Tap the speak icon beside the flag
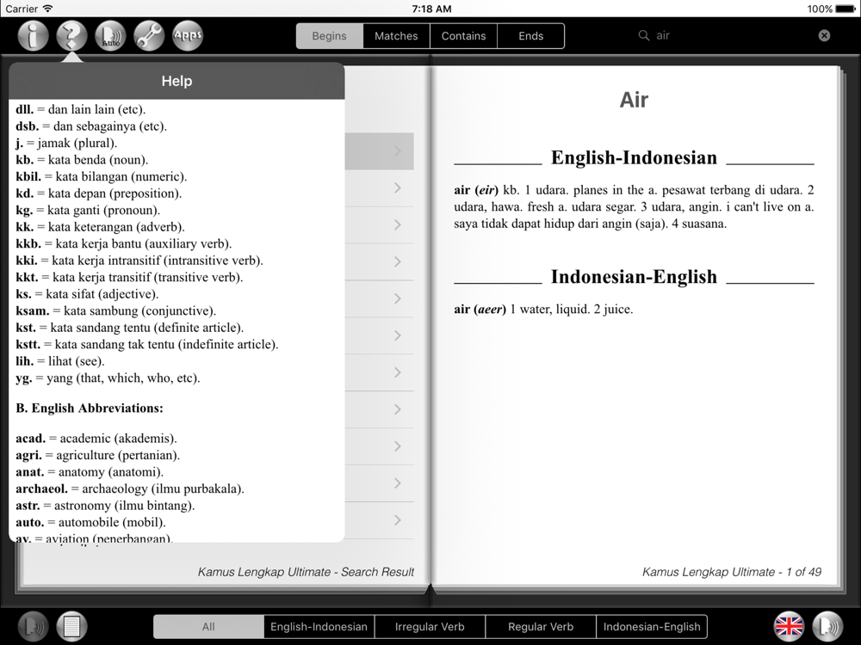This screenshot has height=645, width=861. point(827,625)
